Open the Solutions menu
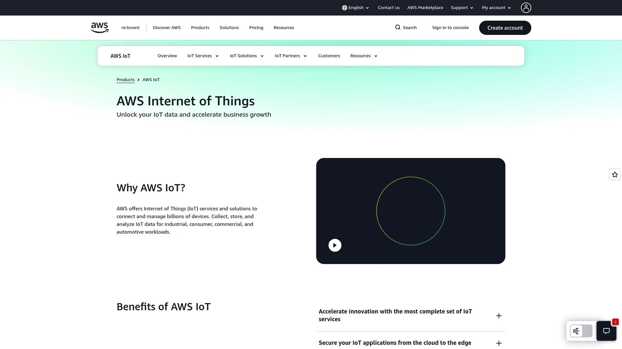Image resolution: width=622 pixels, height=349 pixels. click(229, 27)
